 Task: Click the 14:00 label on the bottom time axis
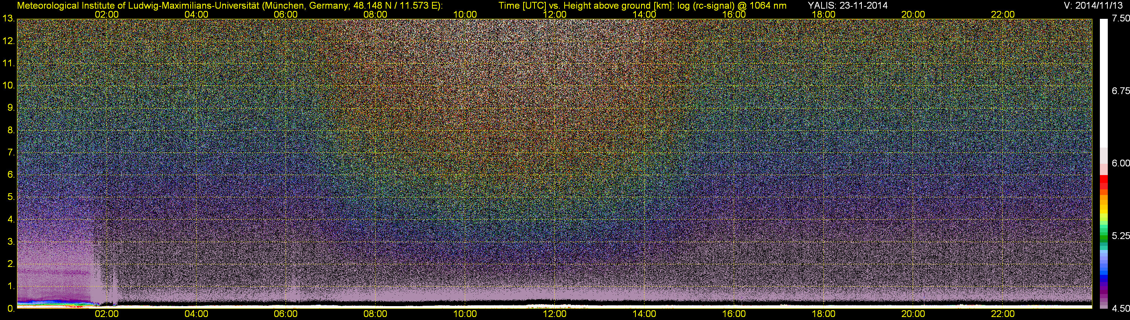(644, 314)
